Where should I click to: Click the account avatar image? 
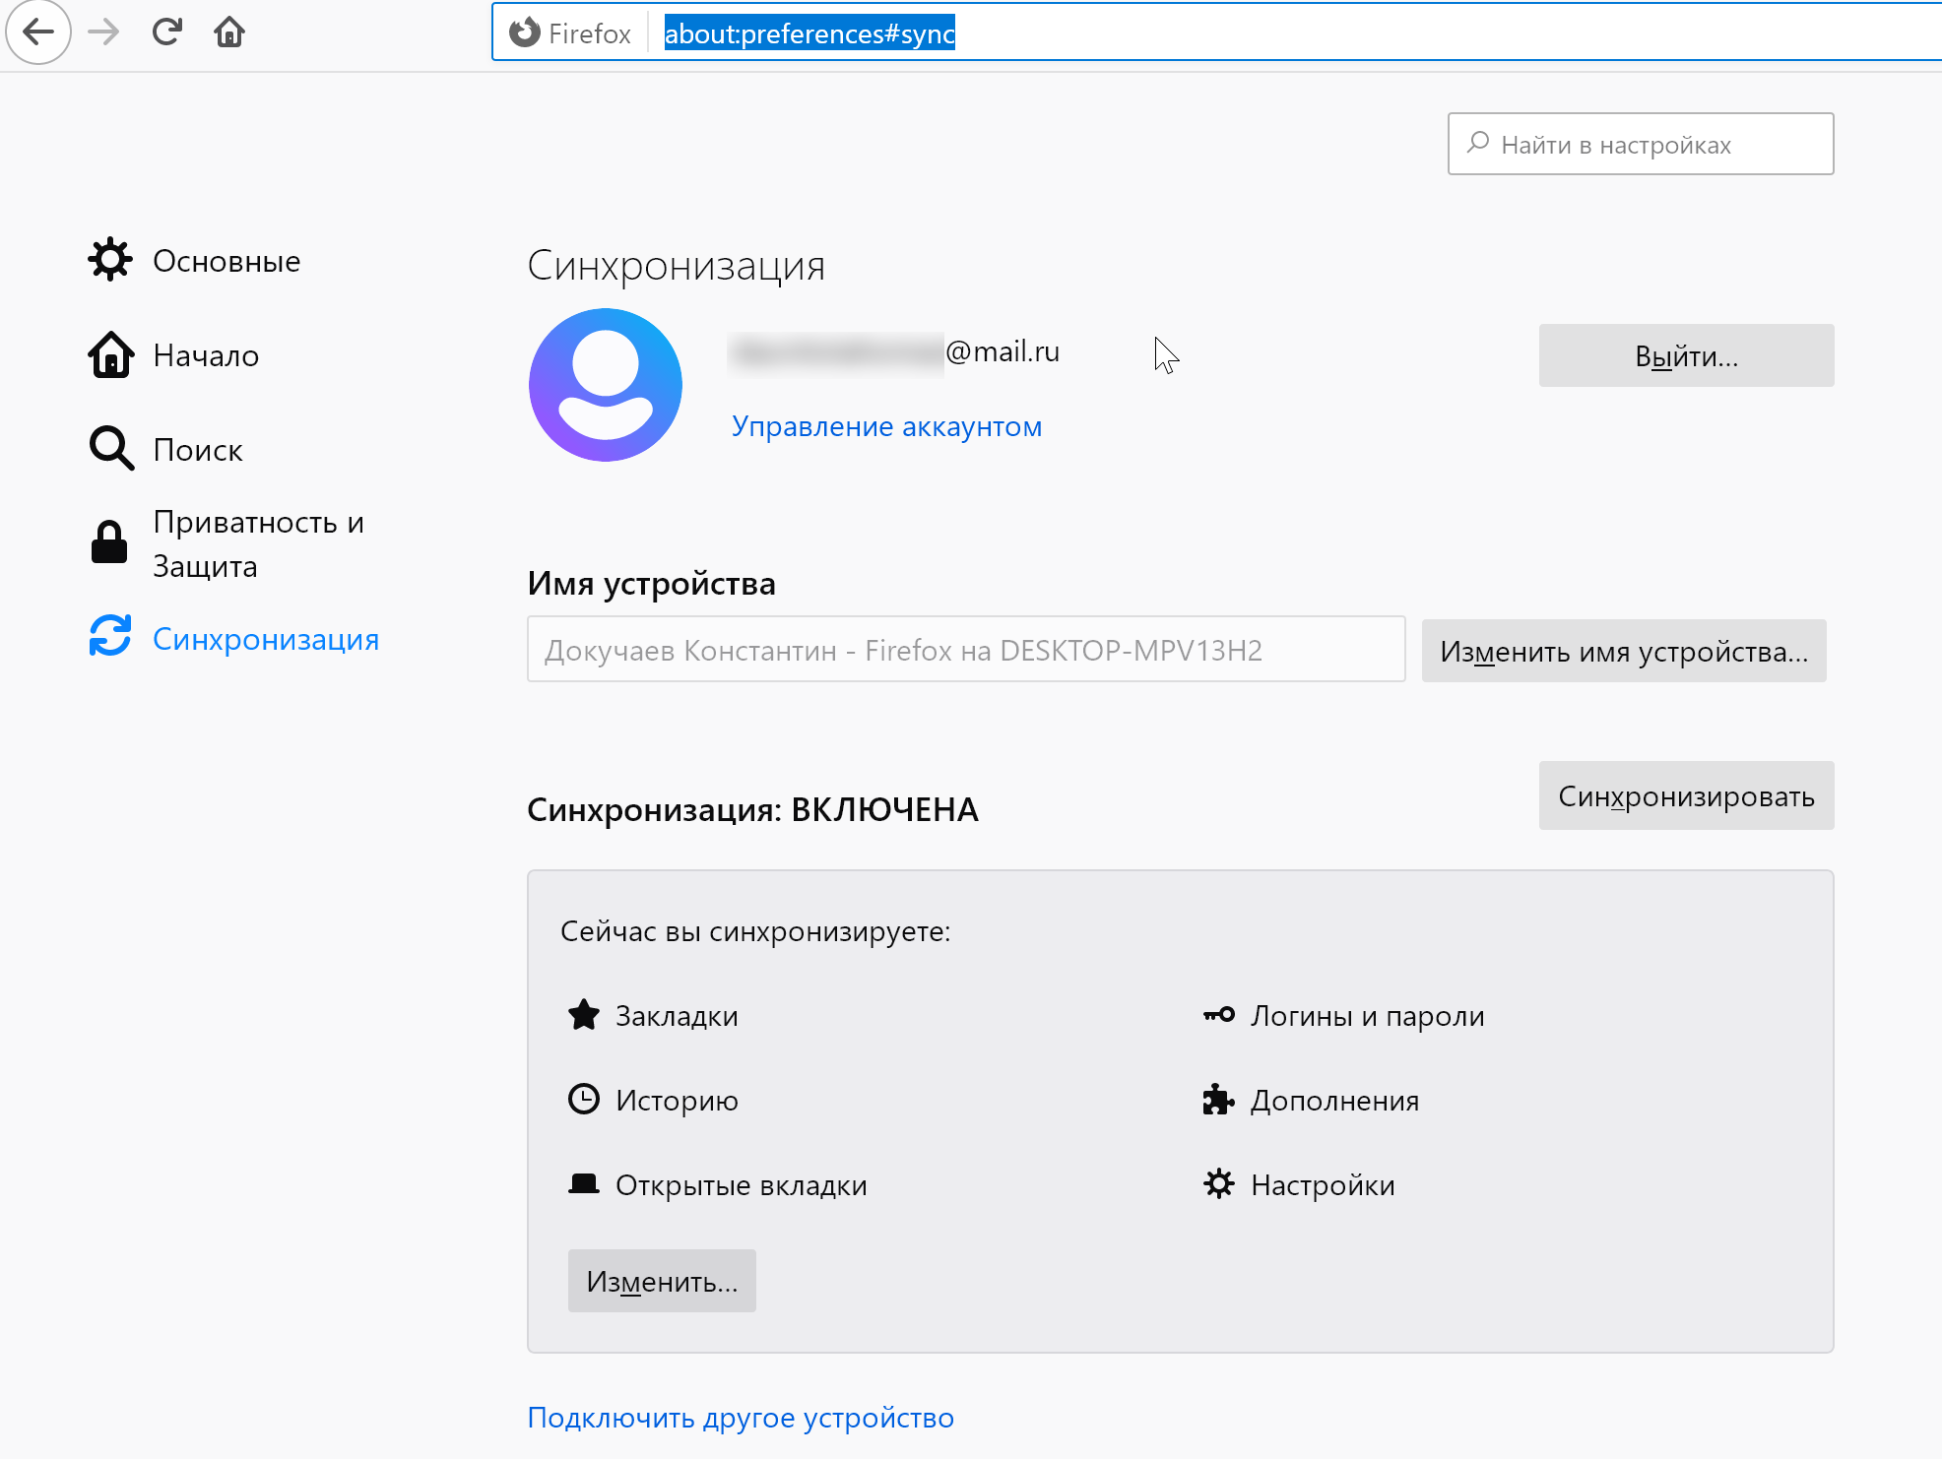(605, 385)
